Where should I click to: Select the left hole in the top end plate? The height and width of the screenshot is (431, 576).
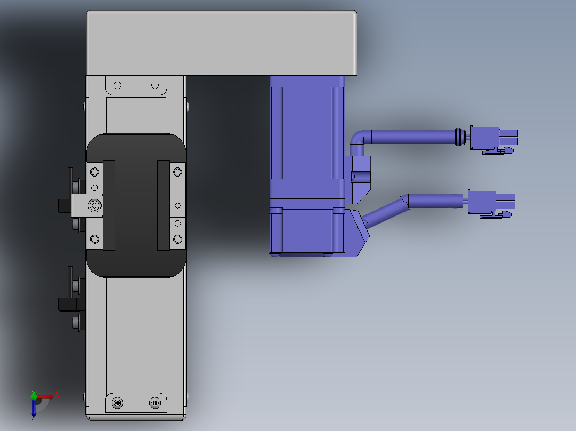coord(118,85)
